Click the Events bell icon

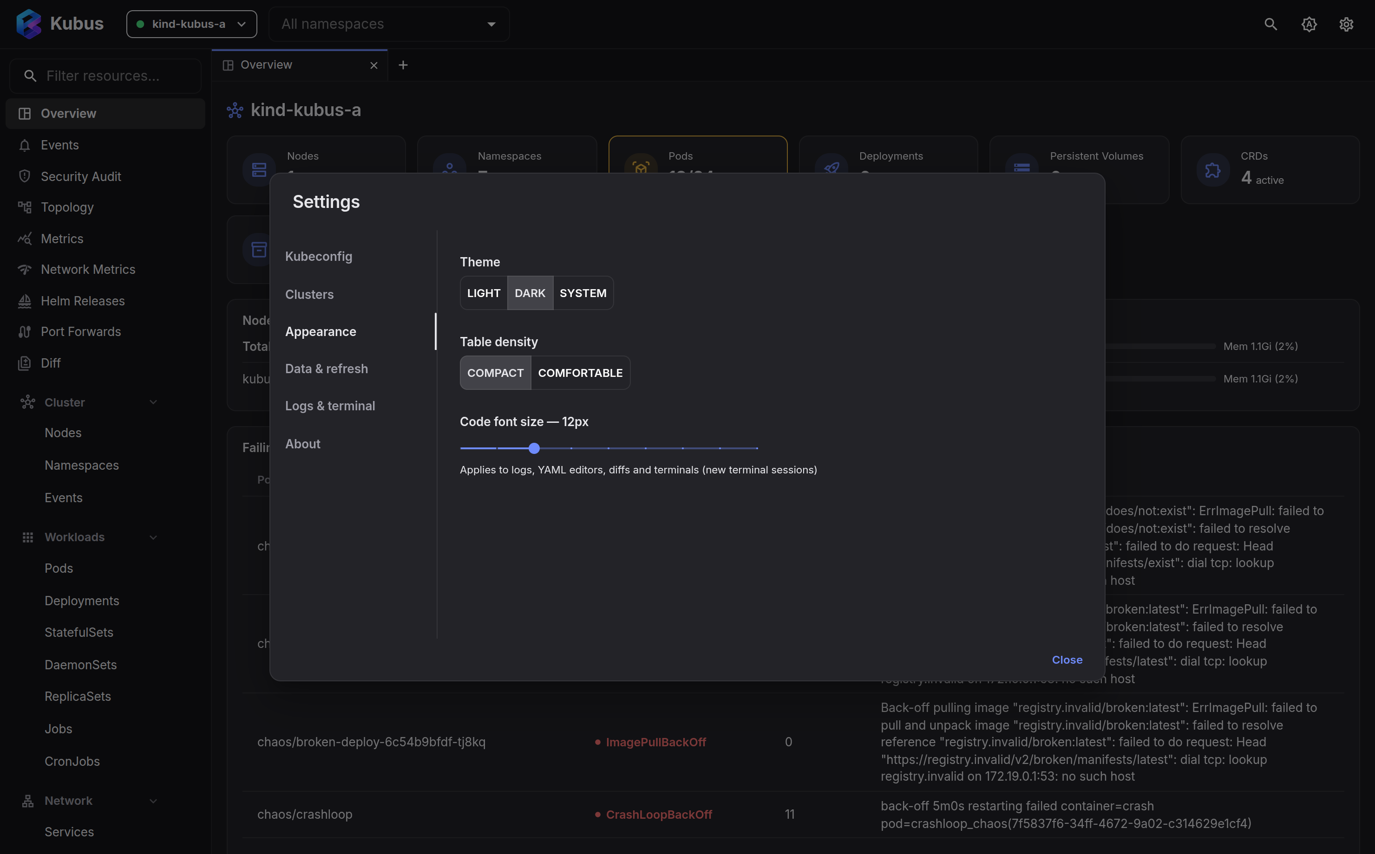click(24, 145)
